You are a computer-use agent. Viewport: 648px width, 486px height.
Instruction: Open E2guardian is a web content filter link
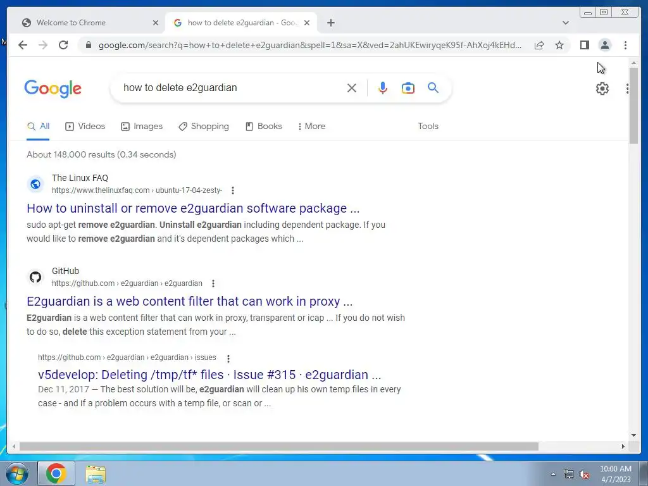[190, 301]
